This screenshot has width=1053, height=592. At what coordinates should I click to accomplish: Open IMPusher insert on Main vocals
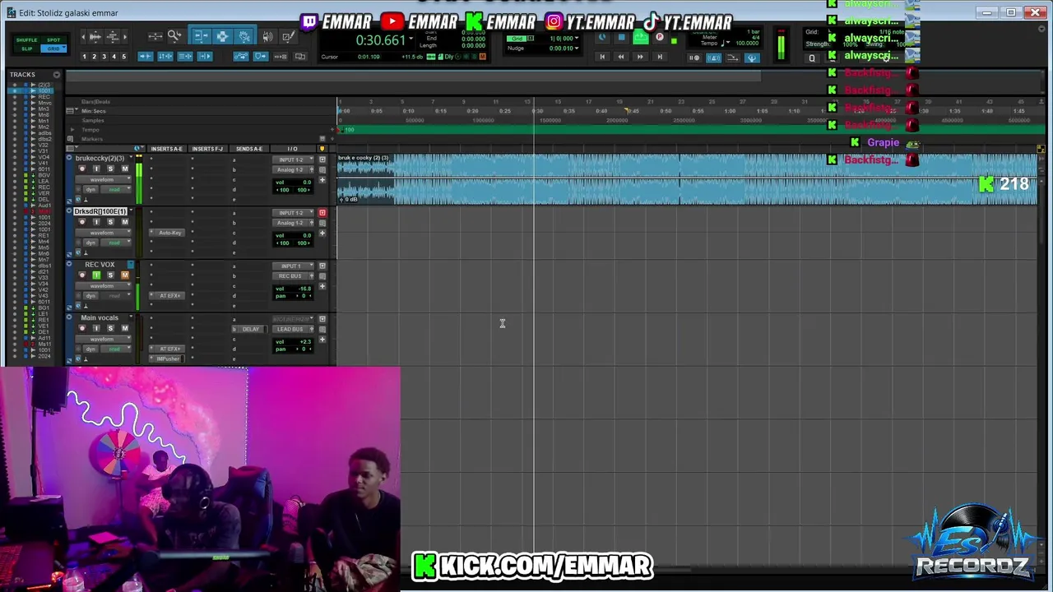coord(168,358)
